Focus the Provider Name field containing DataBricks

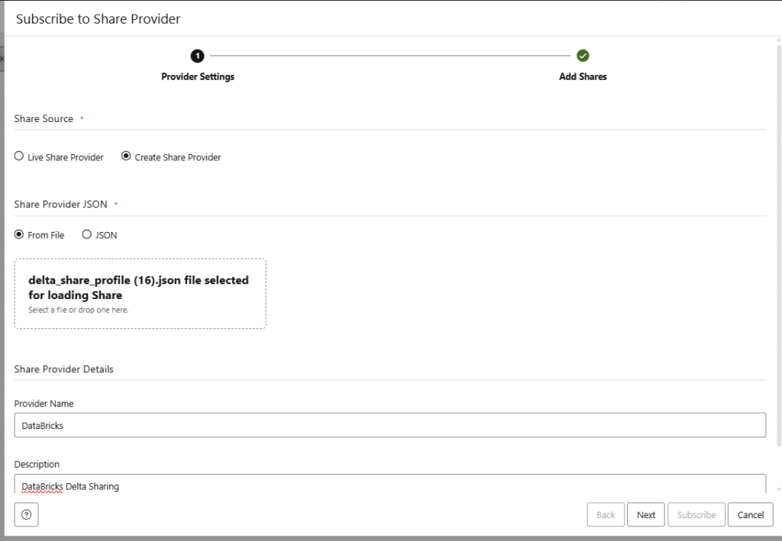[389, 425]
